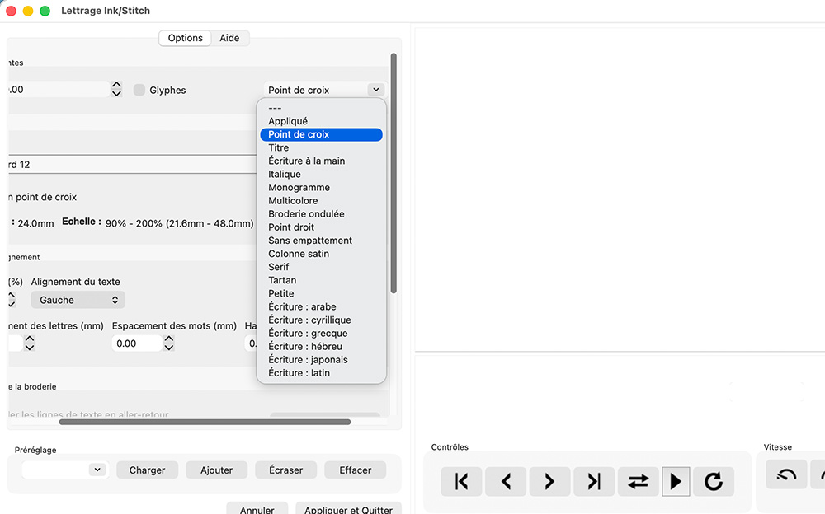This screenshot has height=514, width=825.
Task: Pick Multicolore from the list
Action: tap(322, 201)
